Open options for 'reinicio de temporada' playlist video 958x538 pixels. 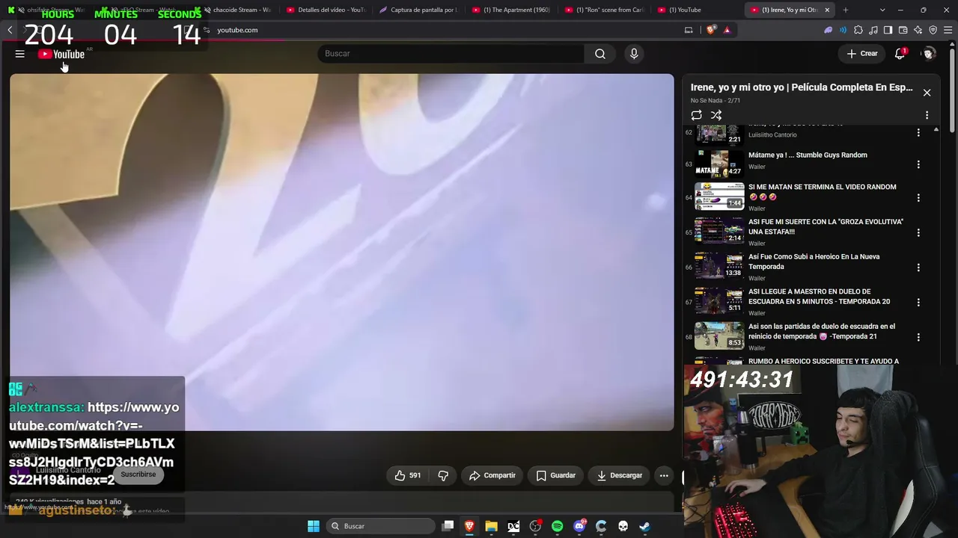918,337
